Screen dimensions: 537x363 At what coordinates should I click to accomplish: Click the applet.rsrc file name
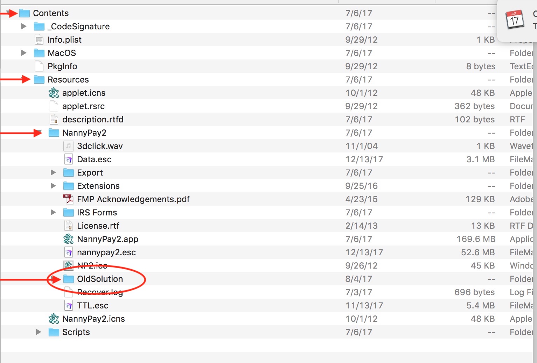tap(83, 106)
